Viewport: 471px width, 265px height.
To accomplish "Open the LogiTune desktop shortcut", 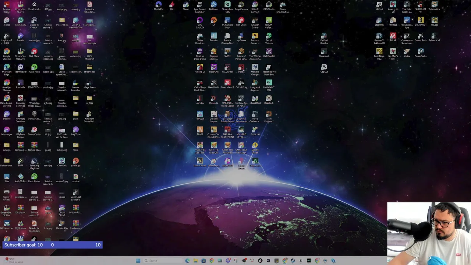I will point(75,131).
